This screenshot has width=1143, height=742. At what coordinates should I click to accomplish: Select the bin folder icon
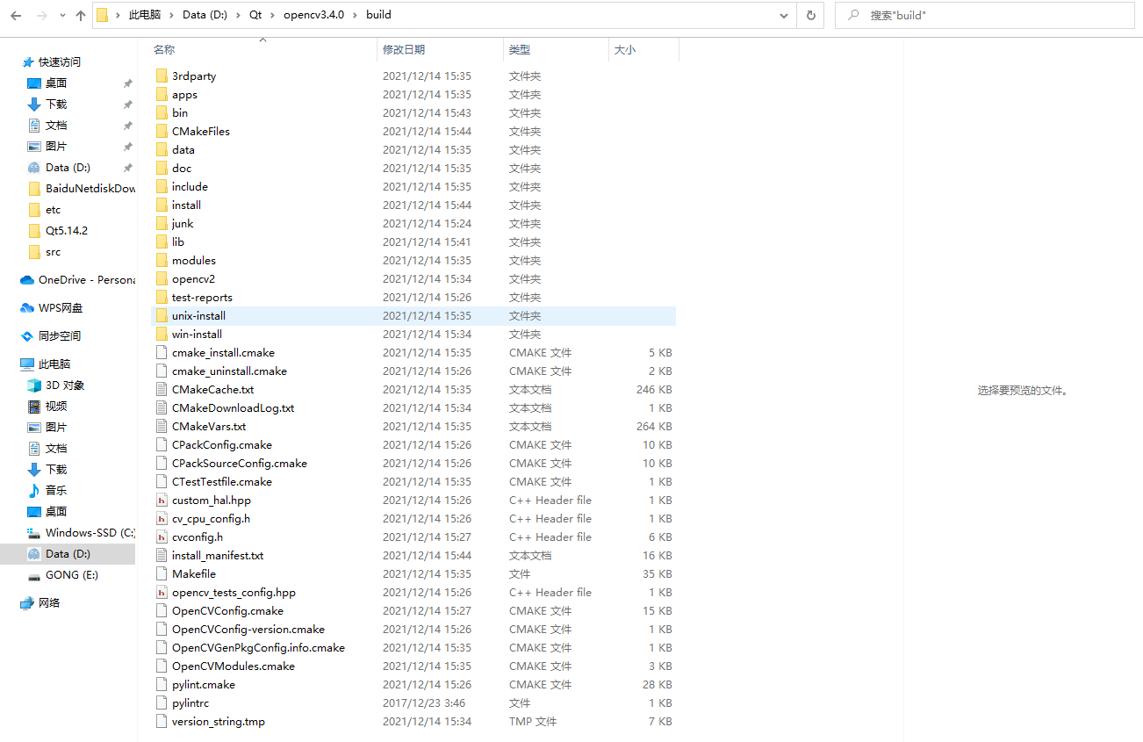pos(162,113)
